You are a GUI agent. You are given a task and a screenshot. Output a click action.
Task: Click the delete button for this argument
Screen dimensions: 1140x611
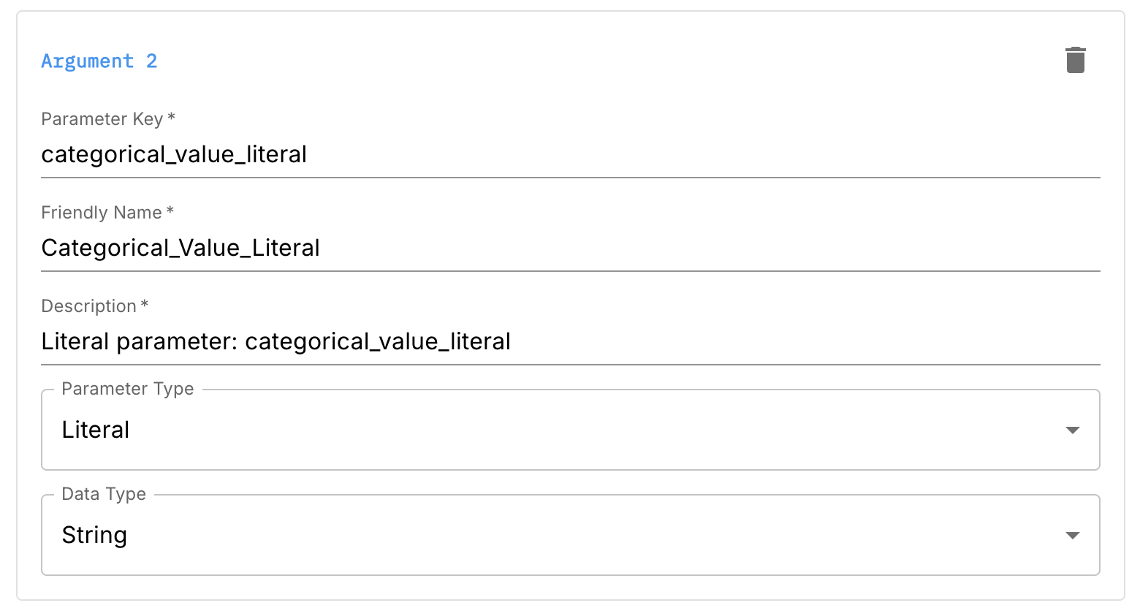coord(1075,60)
